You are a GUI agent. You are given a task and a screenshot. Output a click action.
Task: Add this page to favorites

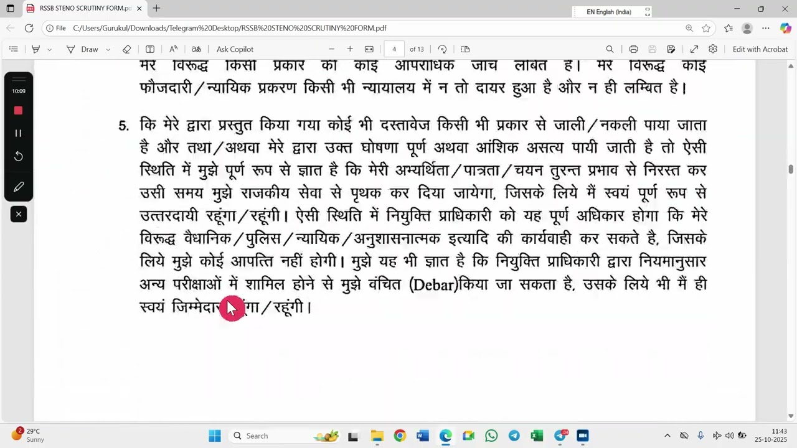[706, 28]
